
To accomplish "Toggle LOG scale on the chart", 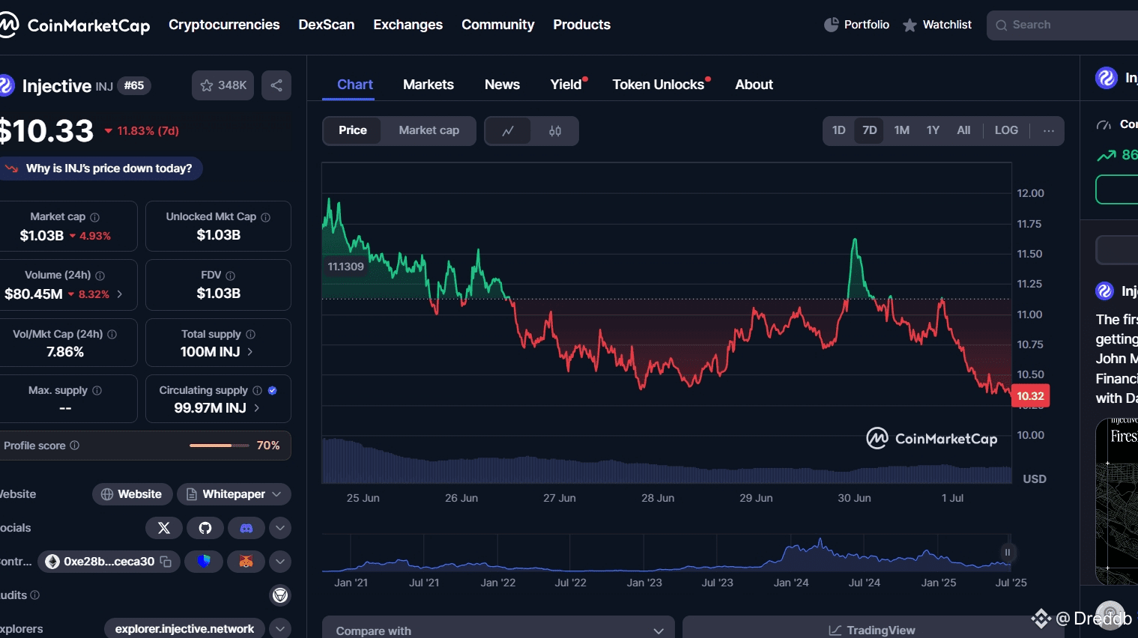I will [x=1005, y=130].
